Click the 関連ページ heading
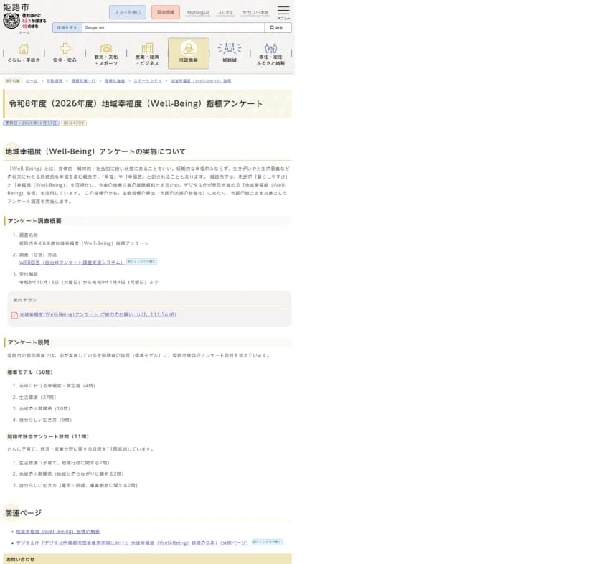This screenshot has width=594, height=564. (x=24, y=513)
